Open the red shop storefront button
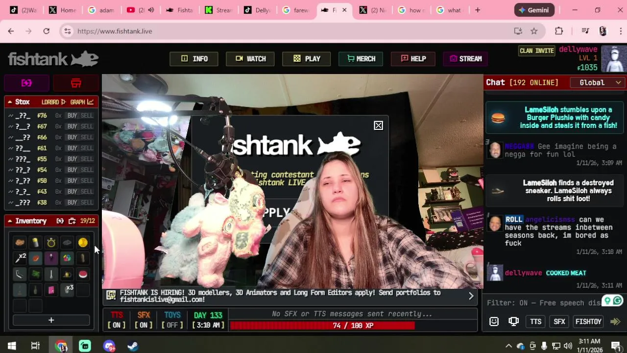The height and width of the screenshot is (353, 627). pos(76,83)
